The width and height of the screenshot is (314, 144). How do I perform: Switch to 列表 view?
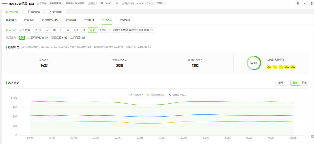coord(304,83)
